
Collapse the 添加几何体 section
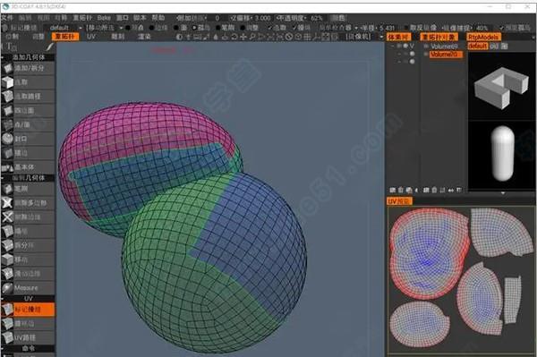3,57
